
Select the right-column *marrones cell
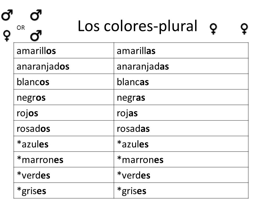181,159
